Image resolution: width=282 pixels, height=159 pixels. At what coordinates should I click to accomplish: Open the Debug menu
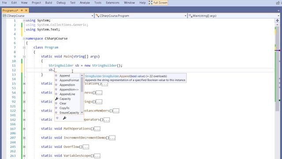click(61, 3)
